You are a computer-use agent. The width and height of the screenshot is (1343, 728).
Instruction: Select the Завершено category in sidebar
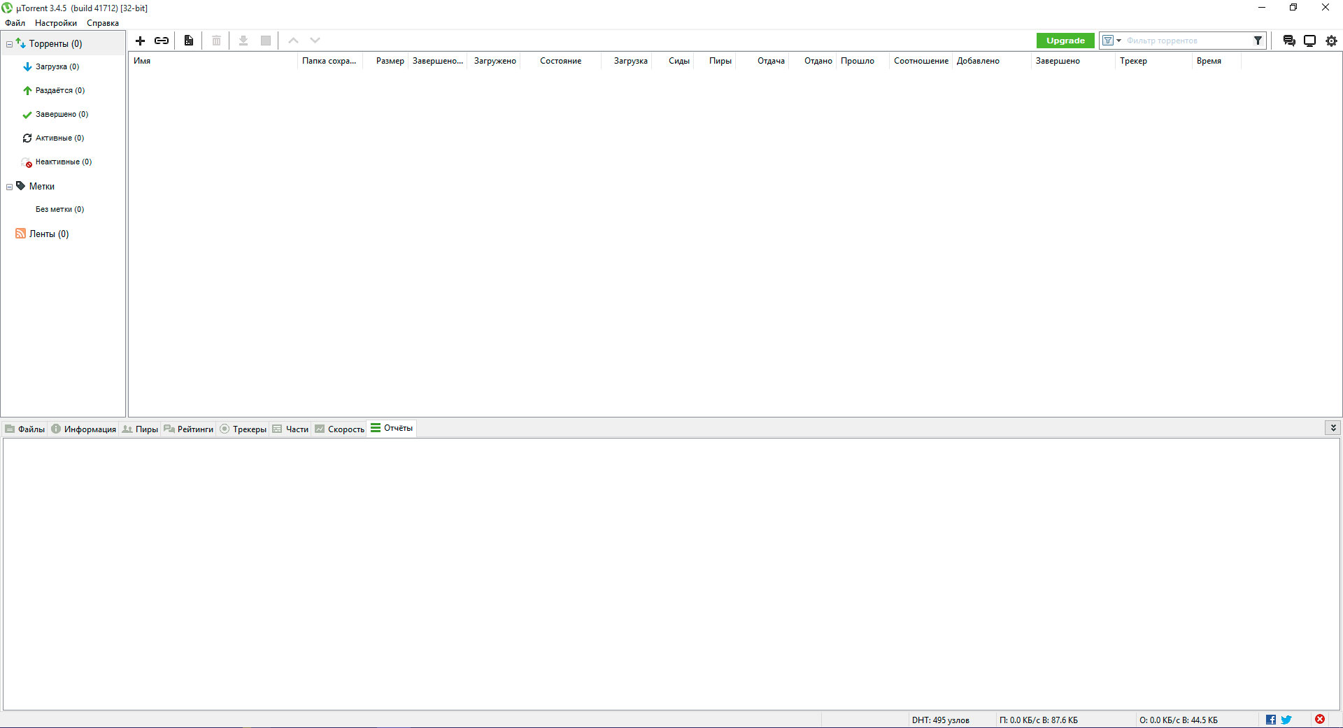(x=62, y=114)
